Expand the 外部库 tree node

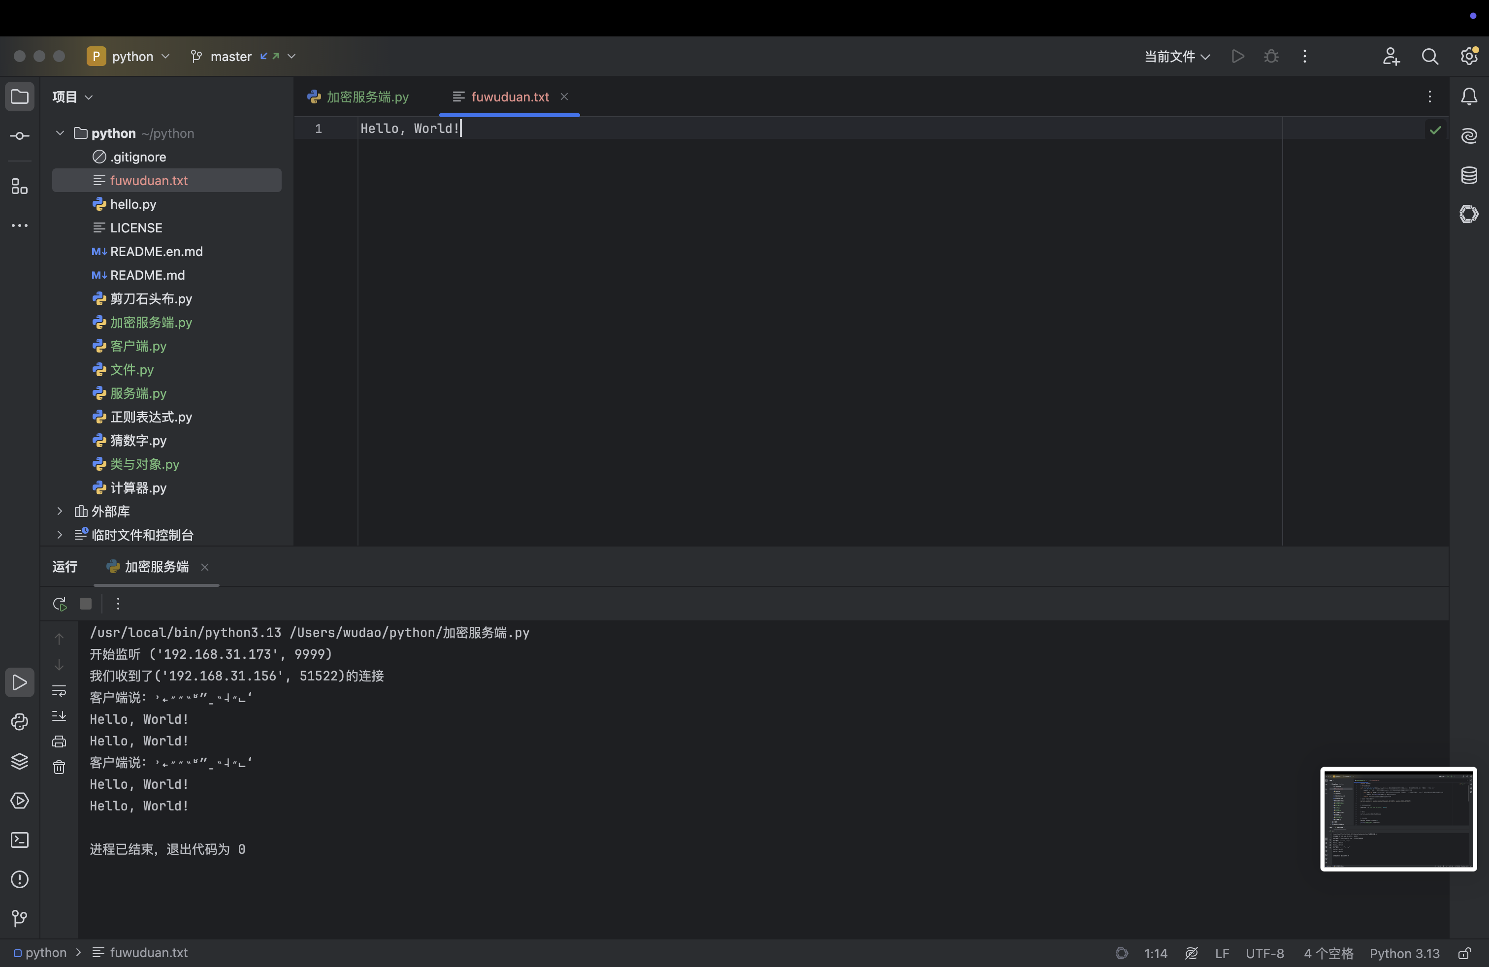click(x=60, y=511)
